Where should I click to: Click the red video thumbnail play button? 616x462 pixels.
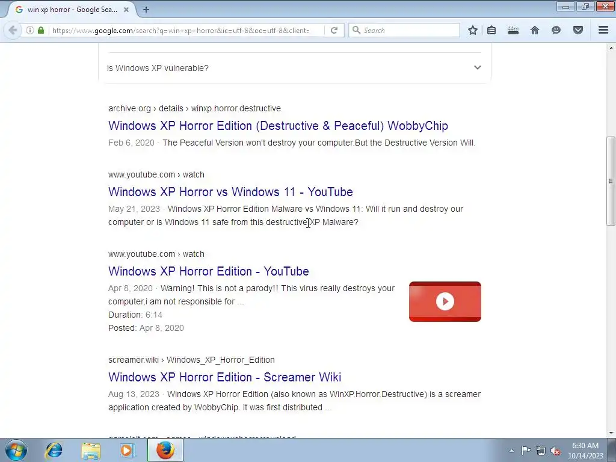(445, 301)
